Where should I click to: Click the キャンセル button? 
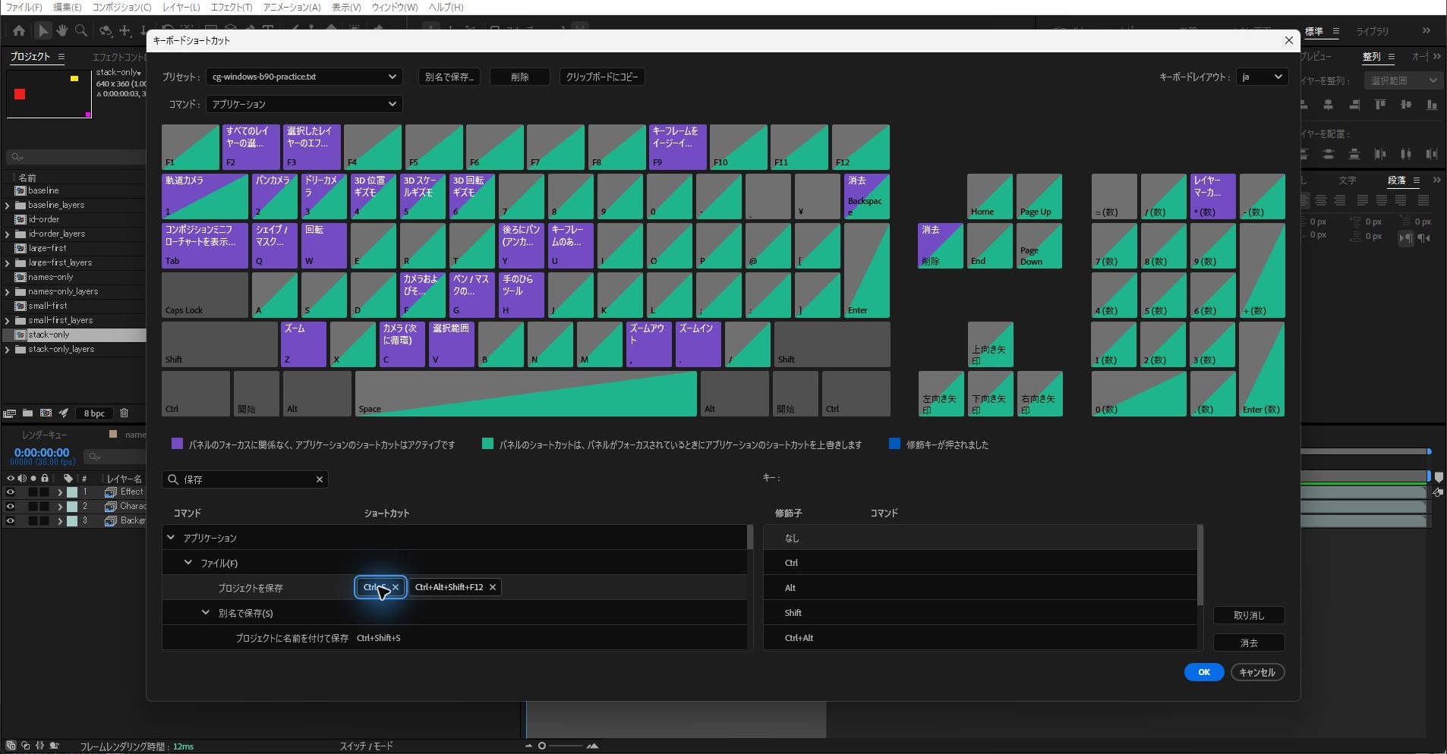[x=1257, y=672]
